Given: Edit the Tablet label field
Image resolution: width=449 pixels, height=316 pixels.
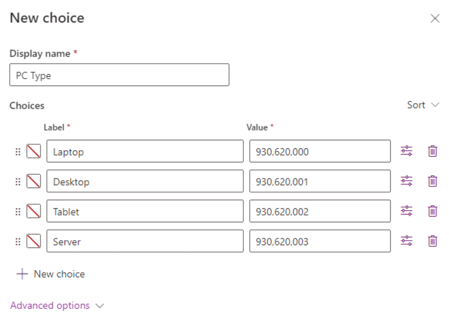Looking at the screenshot, I should click(145, 211).
